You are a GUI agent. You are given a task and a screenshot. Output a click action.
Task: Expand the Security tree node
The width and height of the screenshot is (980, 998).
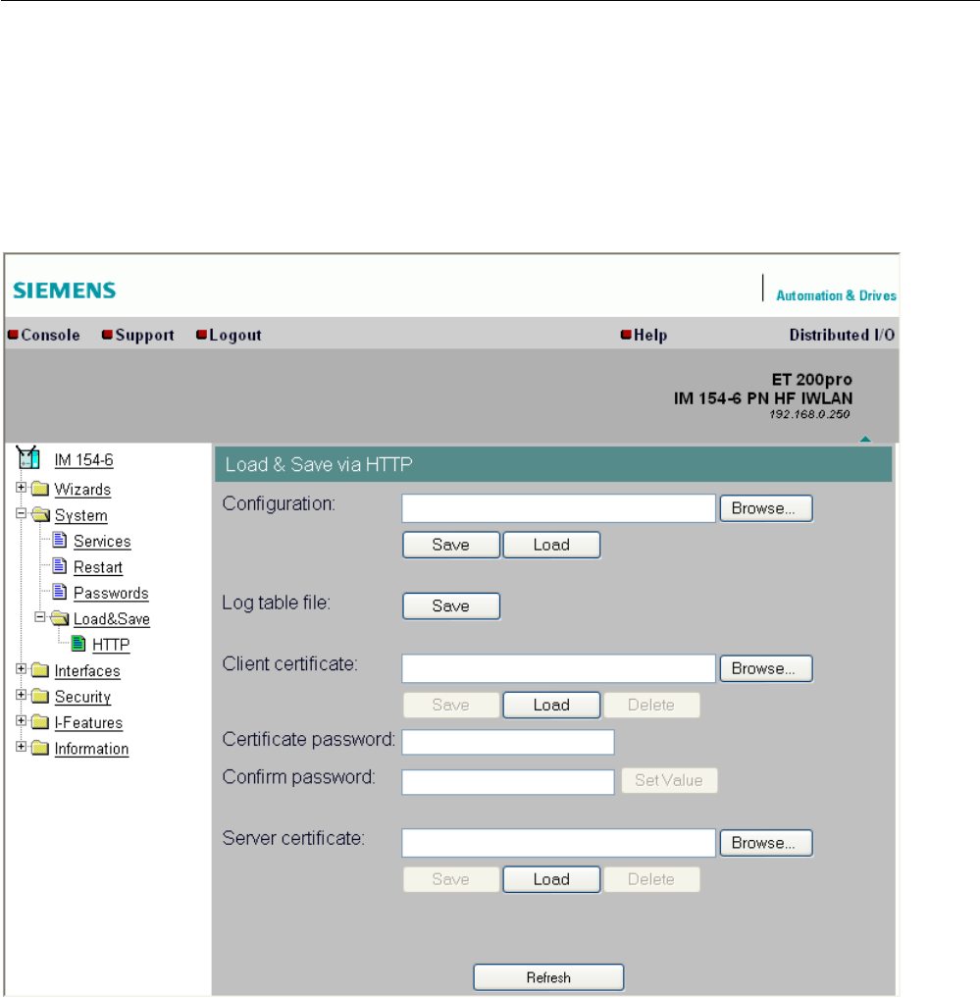point(21,695)
